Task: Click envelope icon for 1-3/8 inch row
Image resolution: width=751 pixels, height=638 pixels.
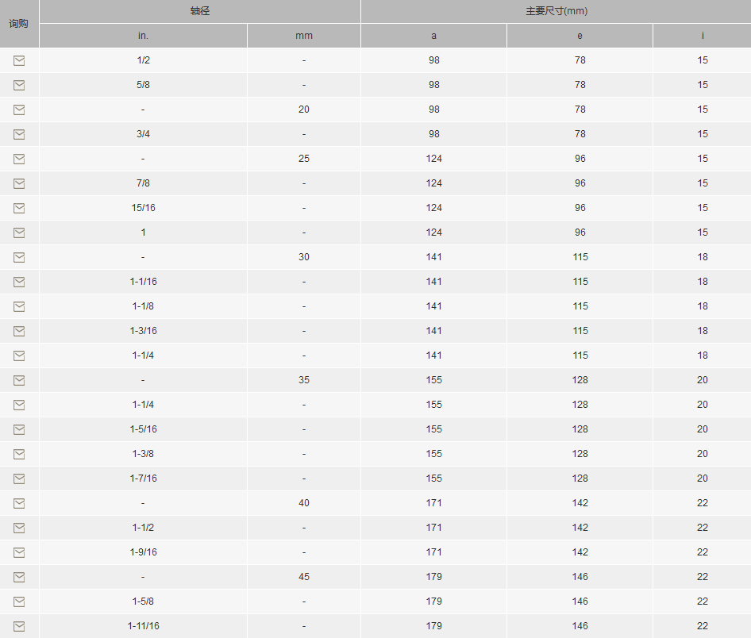Action: click(x=19, y=454)
